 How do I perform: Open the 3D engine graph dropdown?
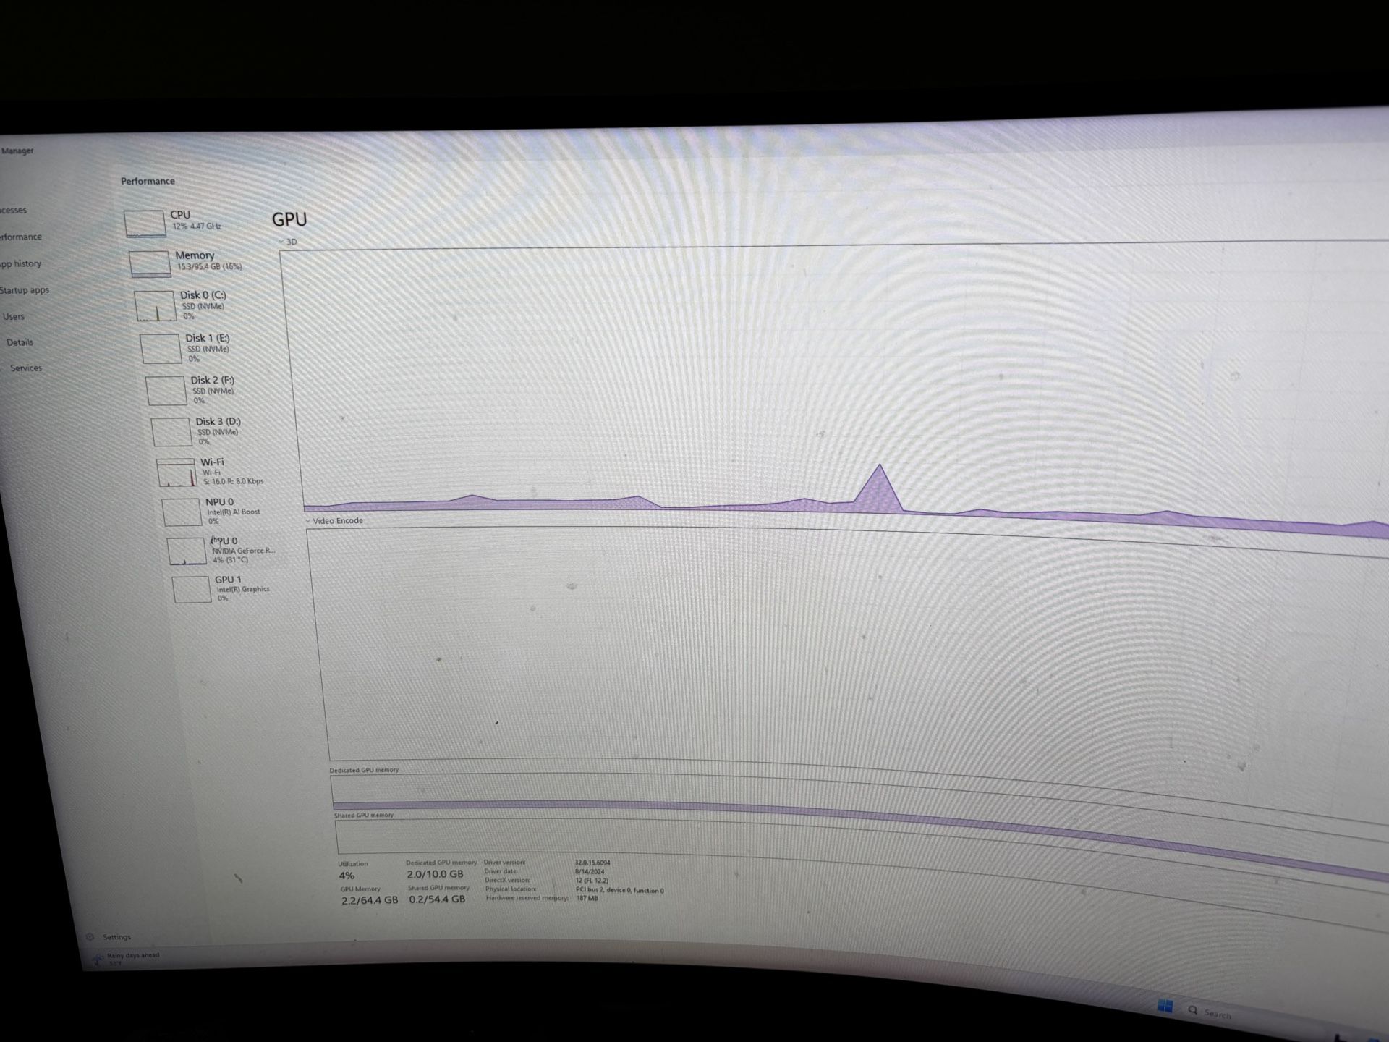click(288, 242)
